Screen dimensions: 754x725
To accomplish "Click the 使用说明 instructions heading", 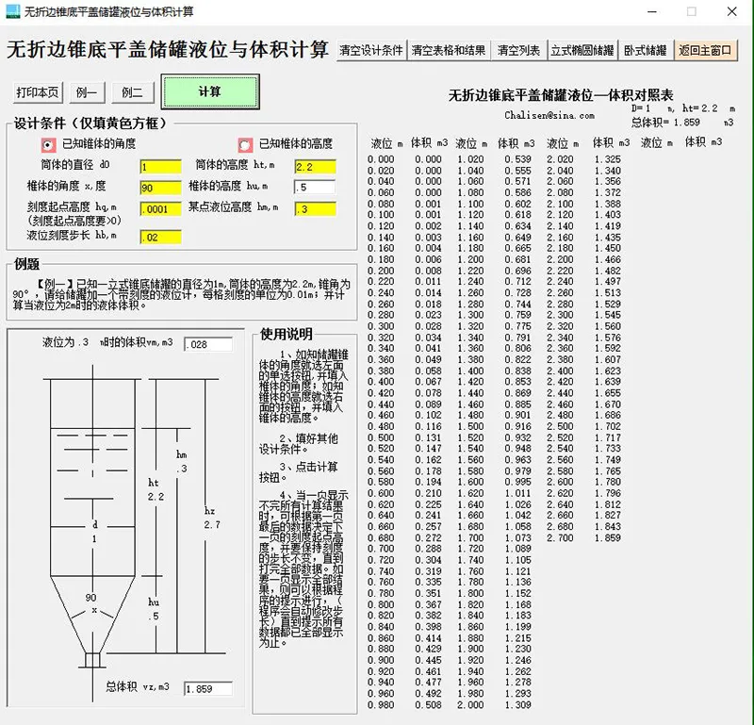I will coord(287,334).
